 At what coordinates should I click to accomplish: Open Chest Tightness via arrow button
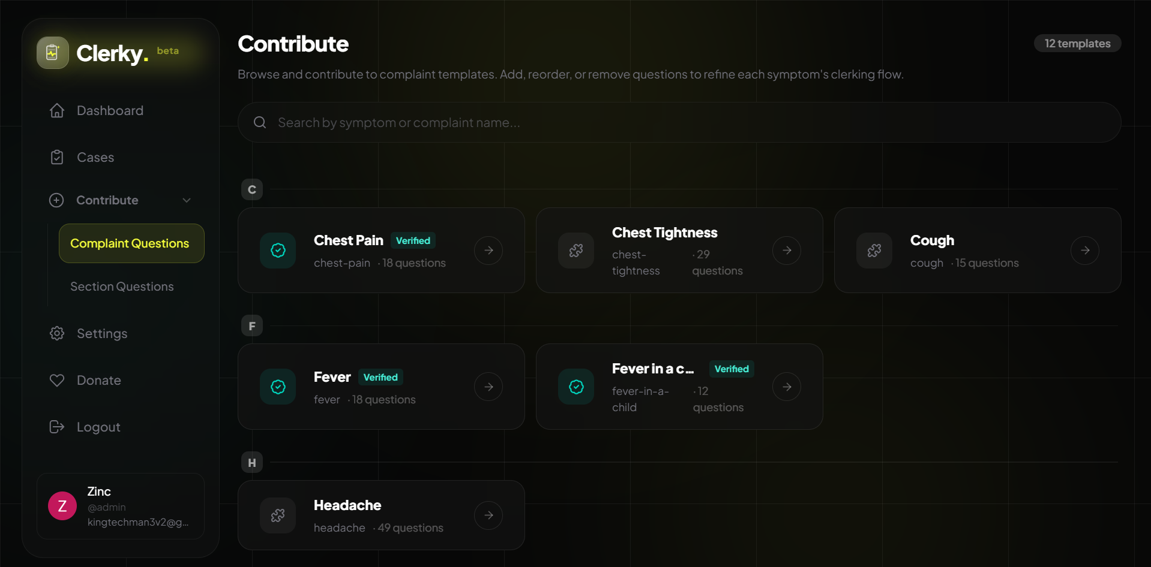pyautogui.click(x=787, y=250)
